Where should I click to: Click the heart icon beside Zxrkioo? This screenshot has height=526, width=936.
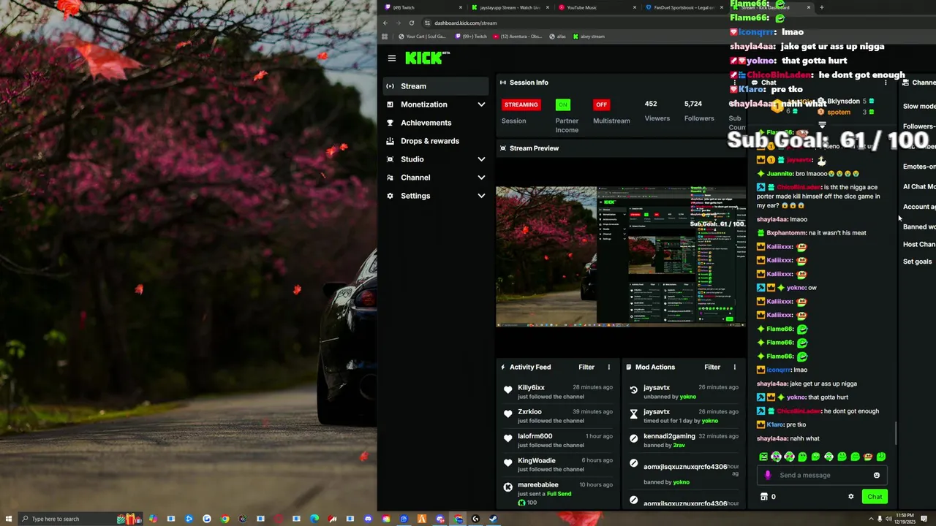[508, 414]
